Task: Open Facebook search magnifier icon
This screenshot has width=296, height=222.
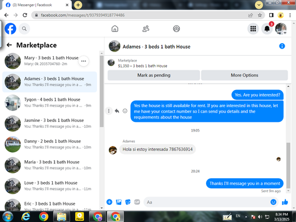Action: coord(24,29)
